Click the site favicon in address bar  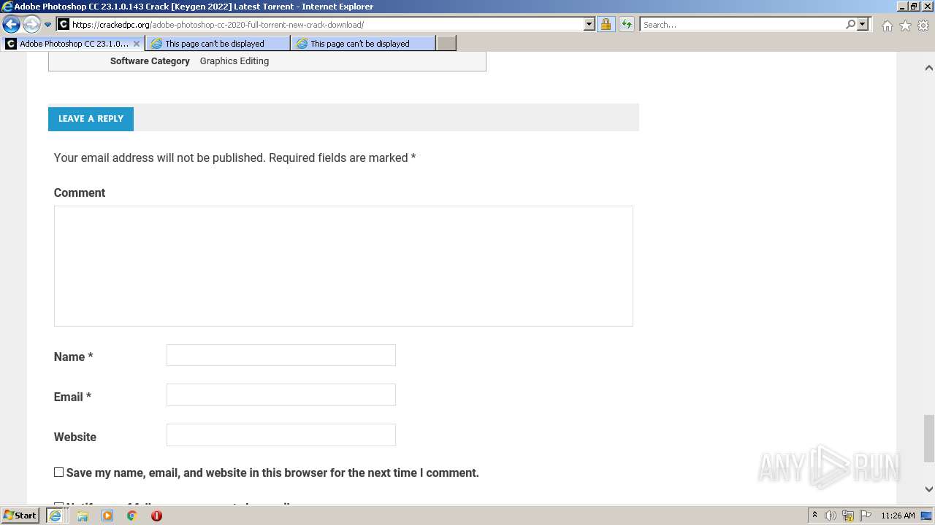(x=64, y=24)
